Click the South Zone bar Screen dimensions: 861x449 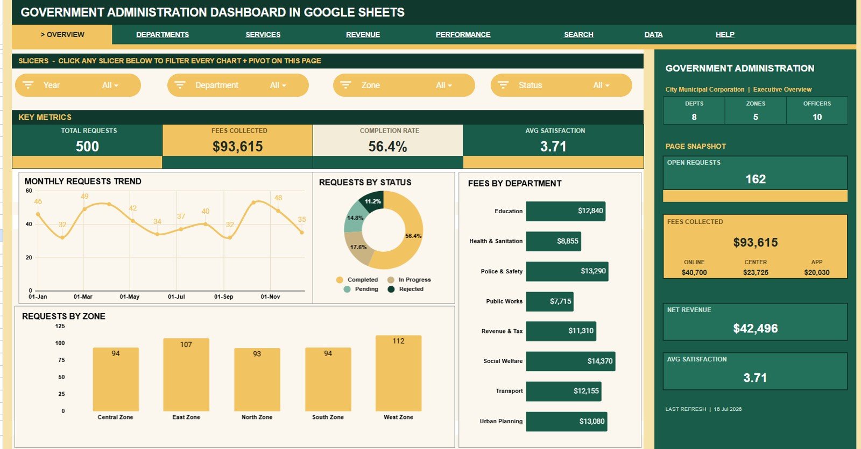click(328, 379)
